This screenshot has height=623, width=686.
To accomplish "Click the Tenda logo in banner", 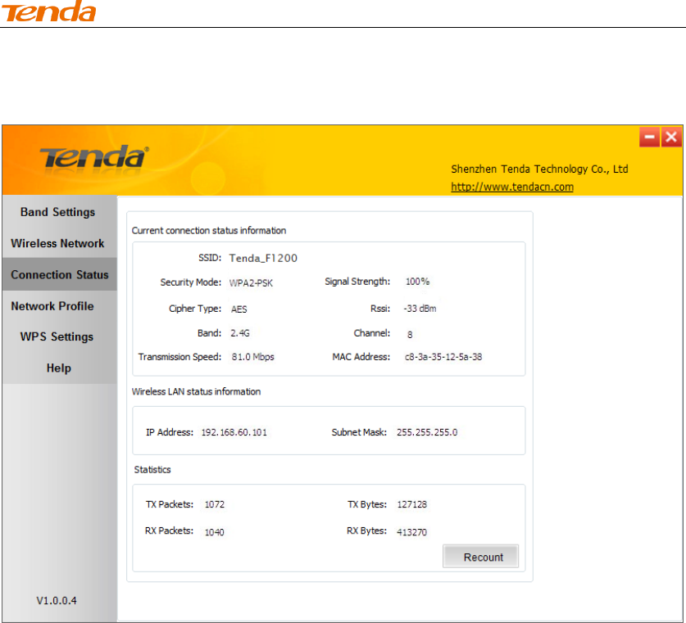I will (94, 157).
